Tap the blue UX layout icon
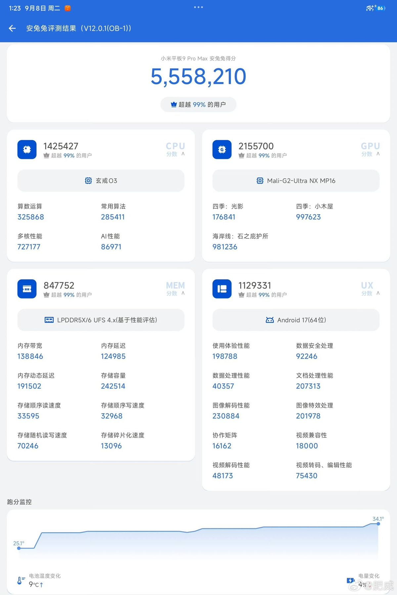 click(222, 289)
